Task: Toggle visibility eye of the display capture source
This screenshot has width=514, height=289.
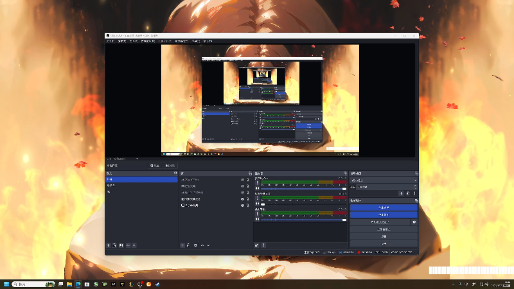Action: (x=243, y=206)
